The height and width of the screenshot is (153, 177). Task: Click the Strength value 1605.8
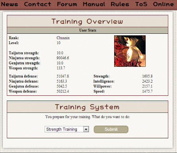point(147,76)
